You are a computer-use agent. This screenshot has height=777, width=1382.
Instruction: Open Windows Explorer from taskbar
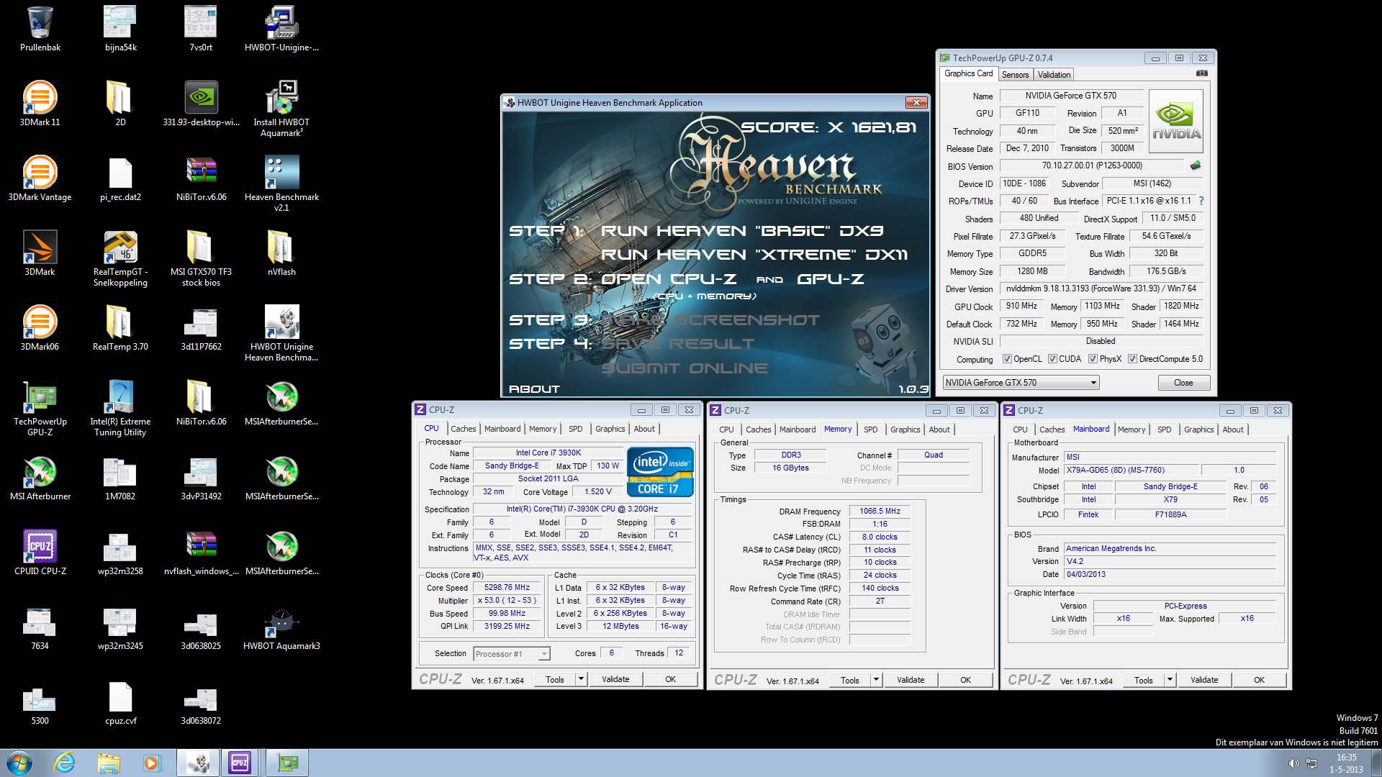[x=109, y=763]
